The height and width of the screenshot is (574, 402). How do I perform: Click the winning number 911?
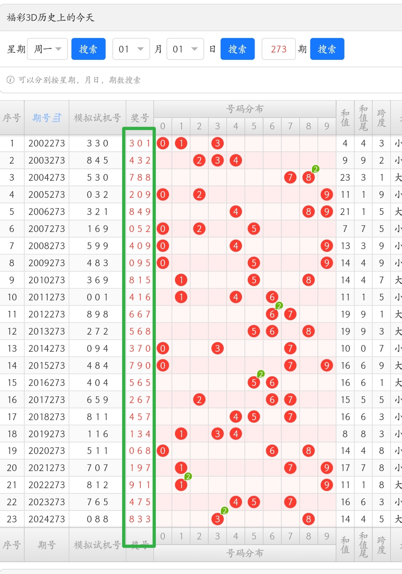click(140, 485)
